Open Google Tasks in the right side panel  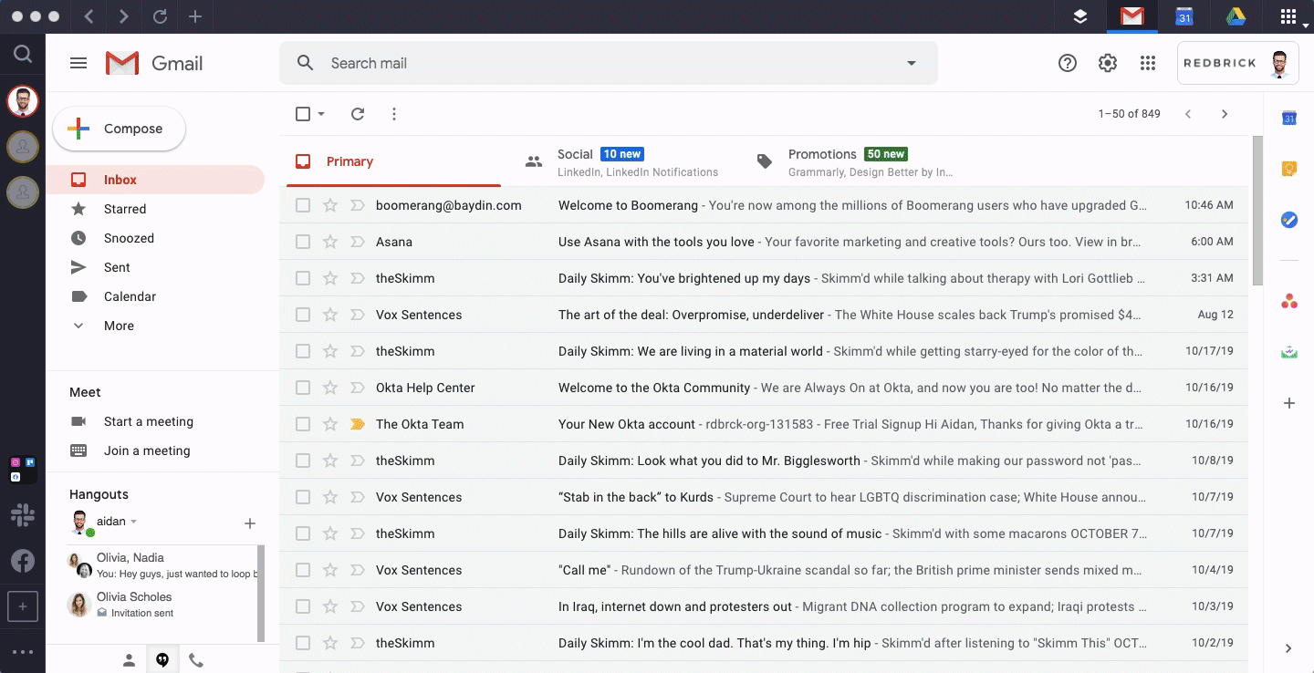[1289, 220]
